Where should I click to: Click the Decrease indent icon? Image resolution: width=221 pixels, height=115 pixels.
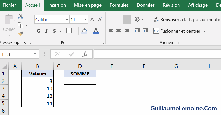[x=137, y=31]
